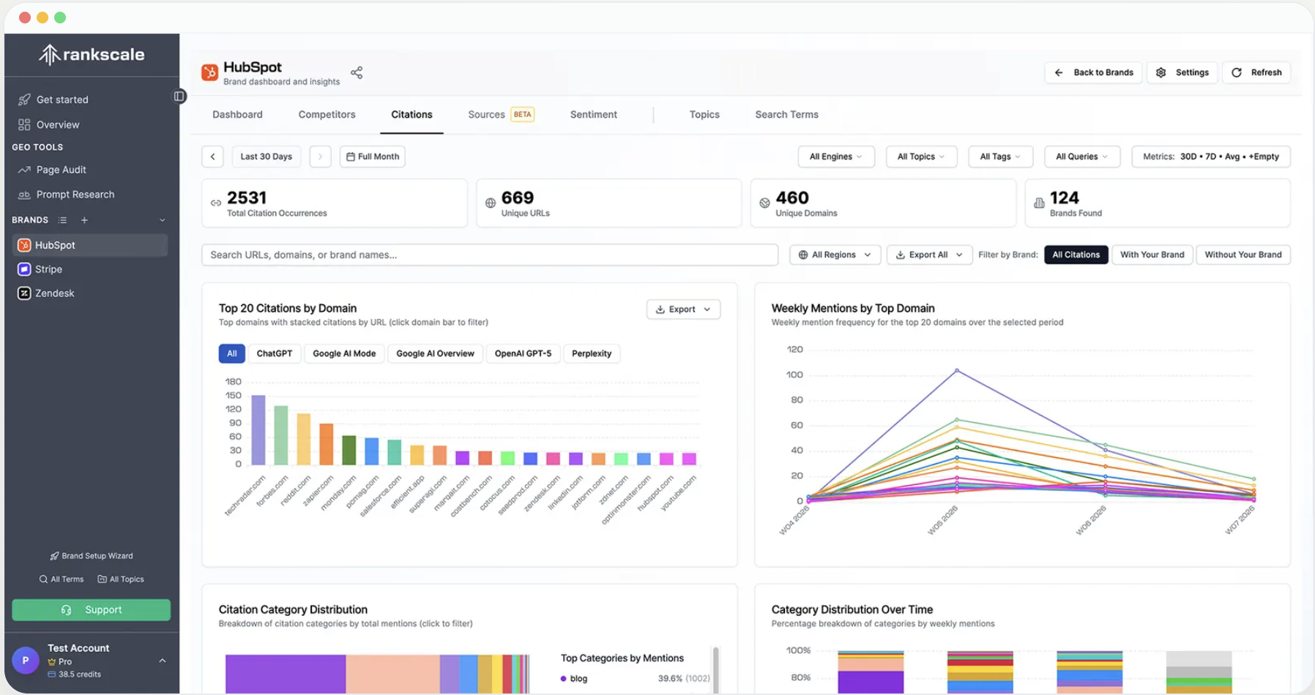Go to previous period with left arrow

[212, 157]
